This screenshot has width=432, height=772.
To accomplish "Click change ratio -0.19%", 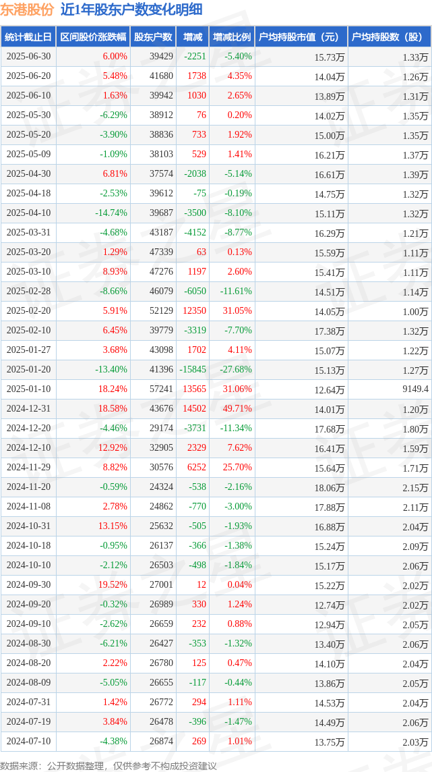I will point(239,194).
